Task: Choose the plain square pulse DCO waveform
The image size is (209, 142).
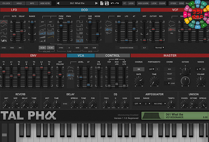Action: click(51, 26)
